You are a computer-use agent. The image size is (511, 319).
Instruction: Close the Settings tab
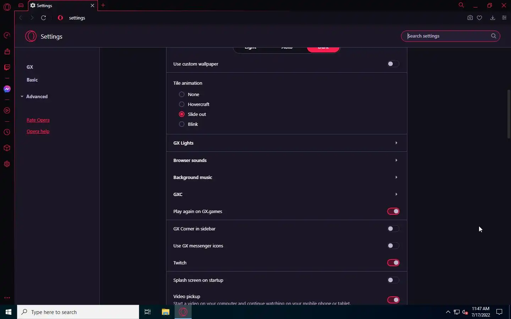click(92, 5)
